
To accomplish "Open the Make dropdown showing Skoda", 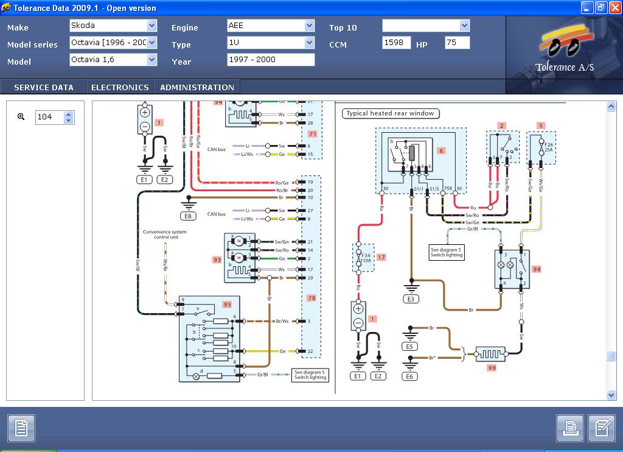I will pos(151,26).
